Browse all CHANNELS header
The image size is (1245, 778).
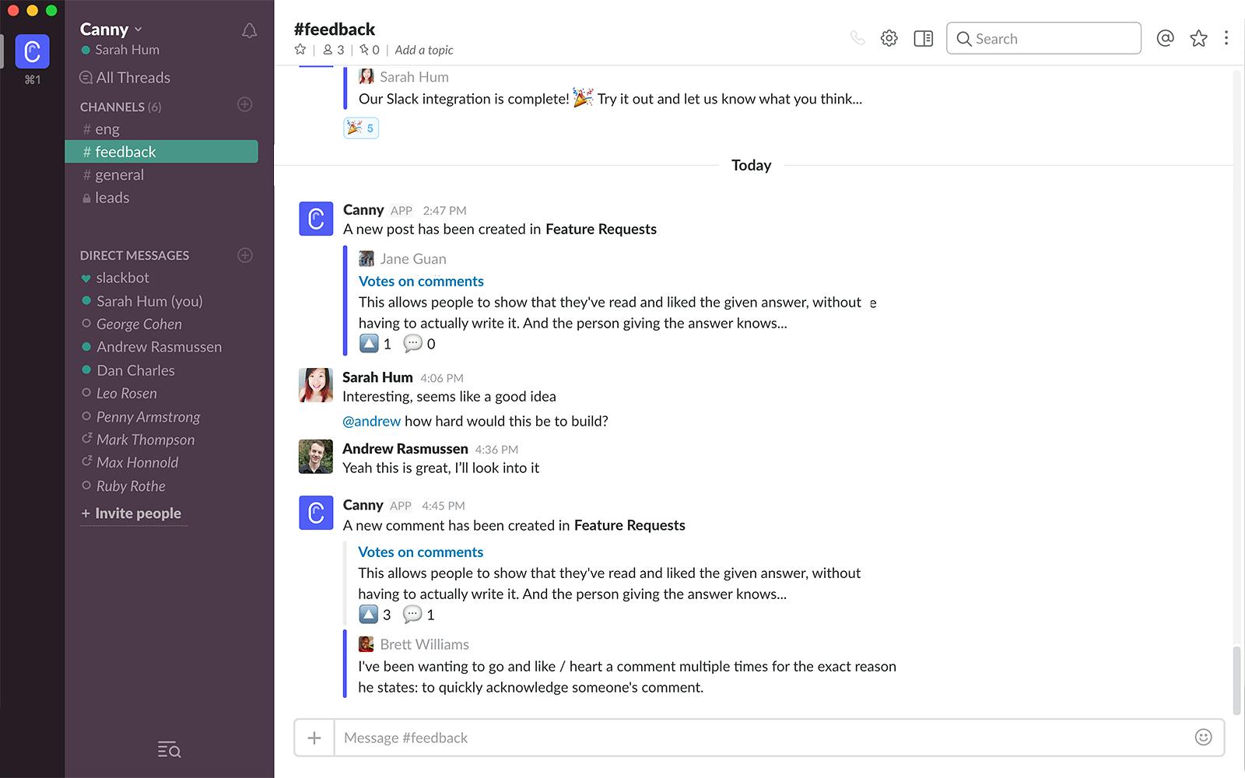tap(121, 107)
